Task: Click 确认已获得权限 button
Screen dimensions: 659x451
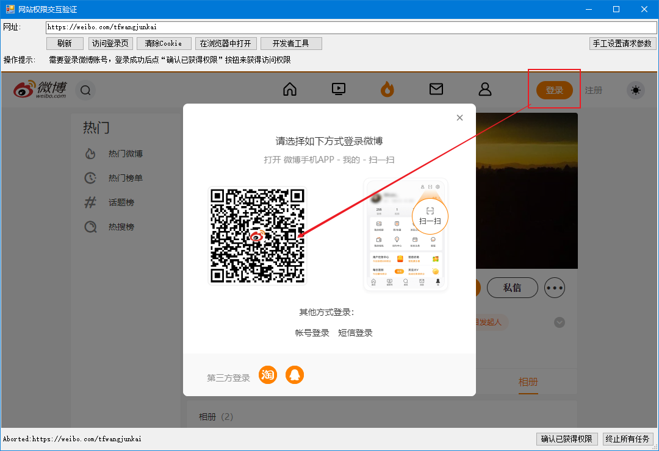Action: tap(566, 439)
